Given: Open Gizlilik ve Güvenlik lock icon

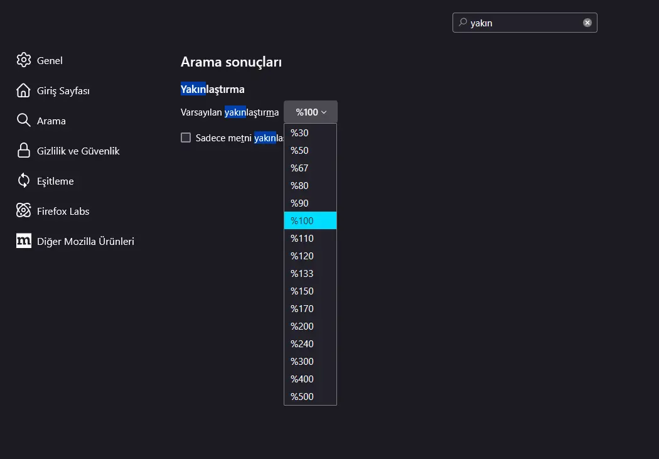Looking at the screenshot, I should click(24, 151).
